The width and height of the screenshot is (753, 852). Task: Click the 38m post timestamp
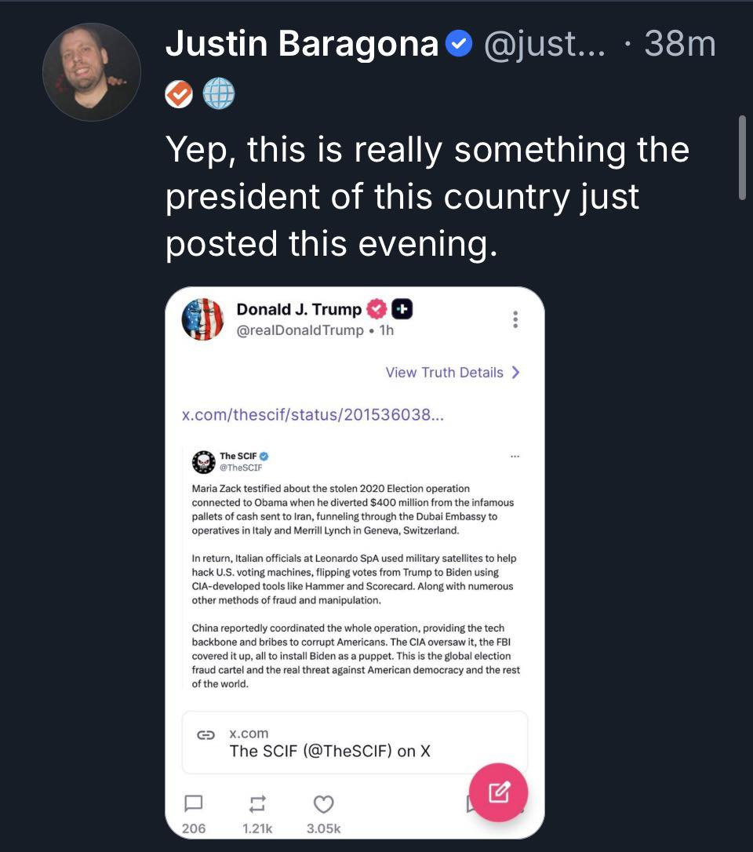(x=679, y=45)
